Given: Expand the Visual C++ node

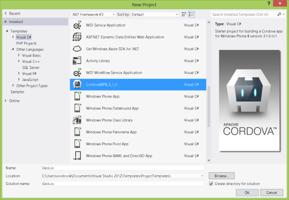Looking at the screenshot, I should point(19,62).
